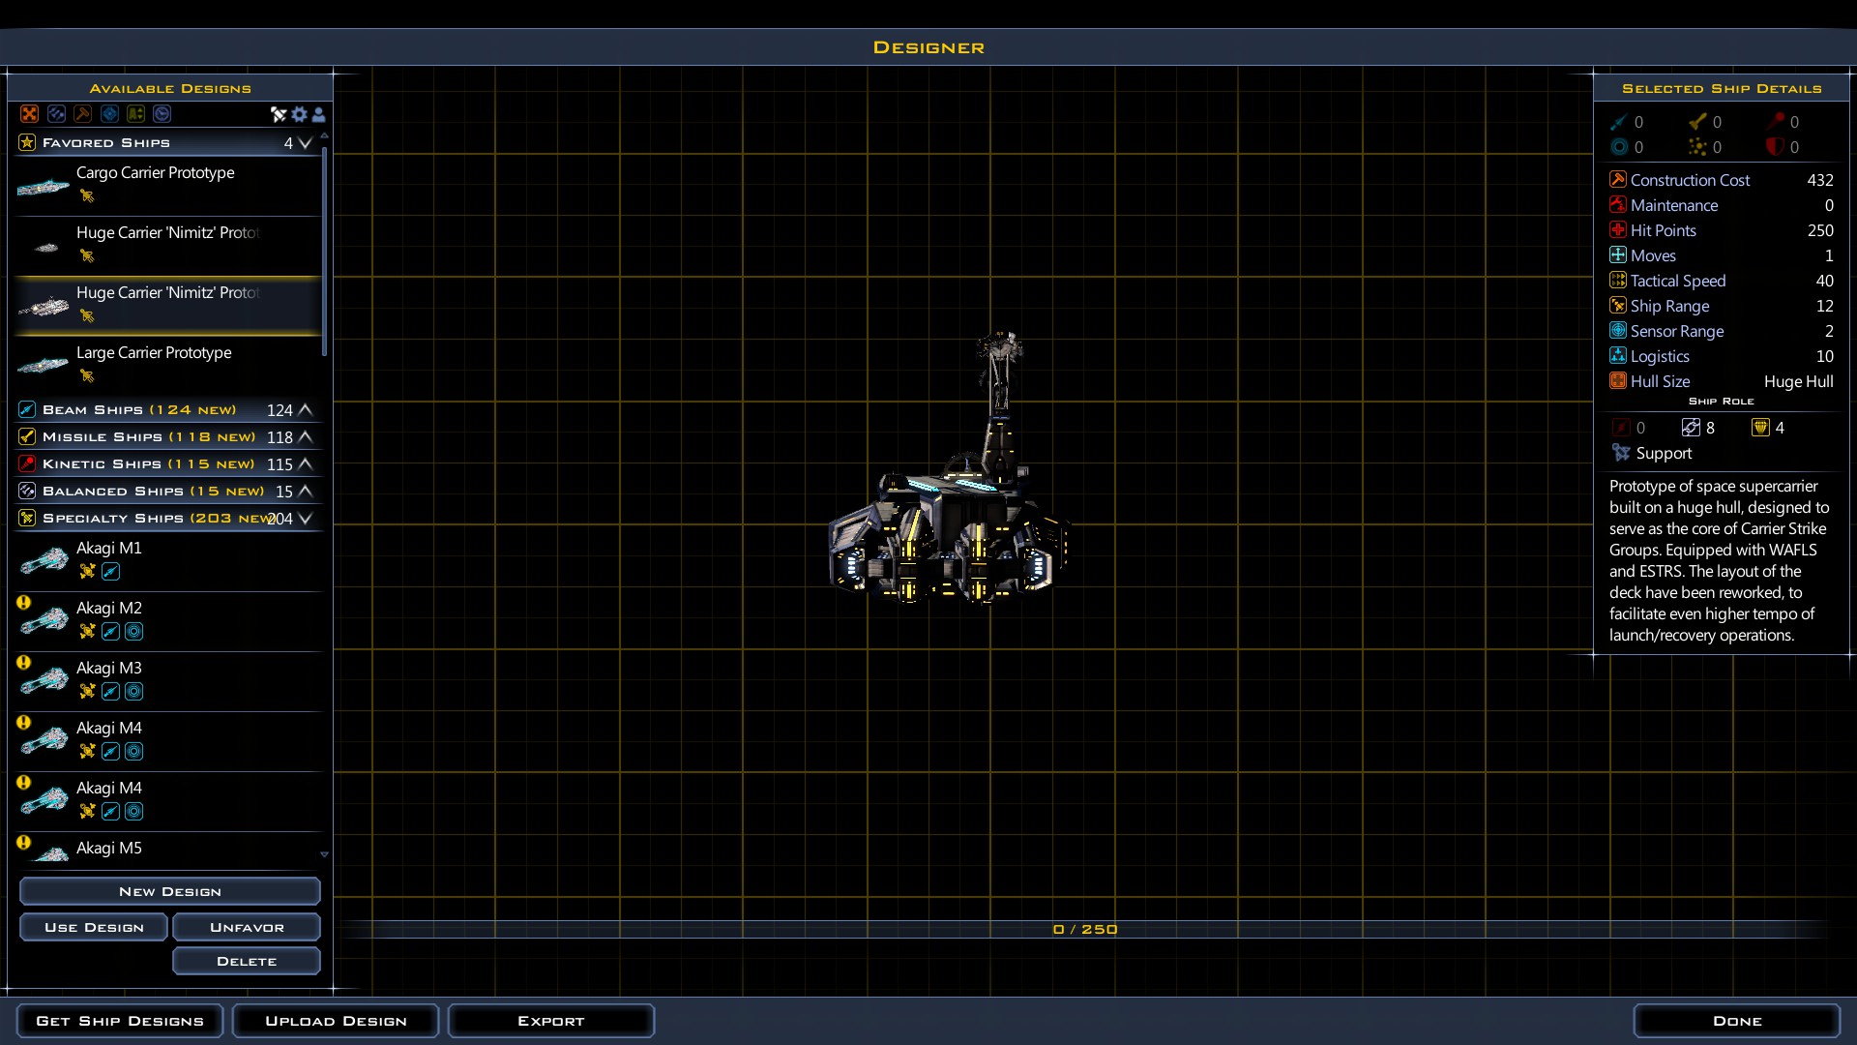The height and width of the screenshot is (1045, 1857).
Task: Open the blue gear settings icon
Action: [x=300, y=115]
